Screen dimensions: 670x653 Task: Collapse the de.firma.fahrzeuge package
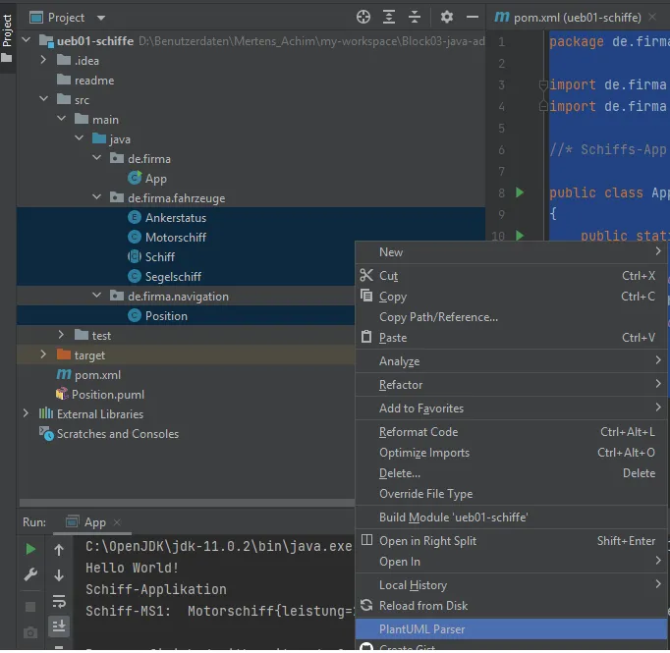click(97, 197)
